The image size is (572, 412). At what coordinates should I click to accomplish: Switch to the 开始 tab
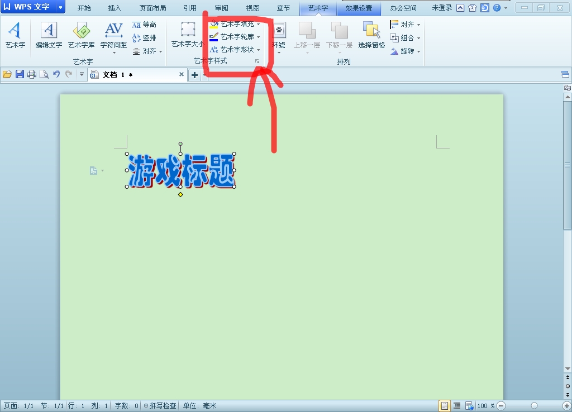(84, 8)
